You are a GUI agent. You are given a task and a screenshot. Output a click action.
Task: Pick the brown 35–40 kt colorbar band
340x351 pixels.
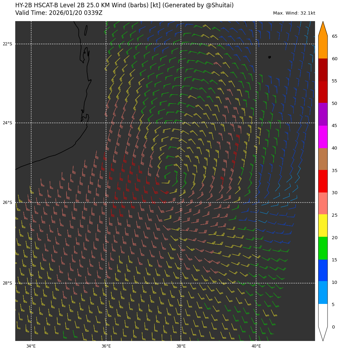coord(323,159)
